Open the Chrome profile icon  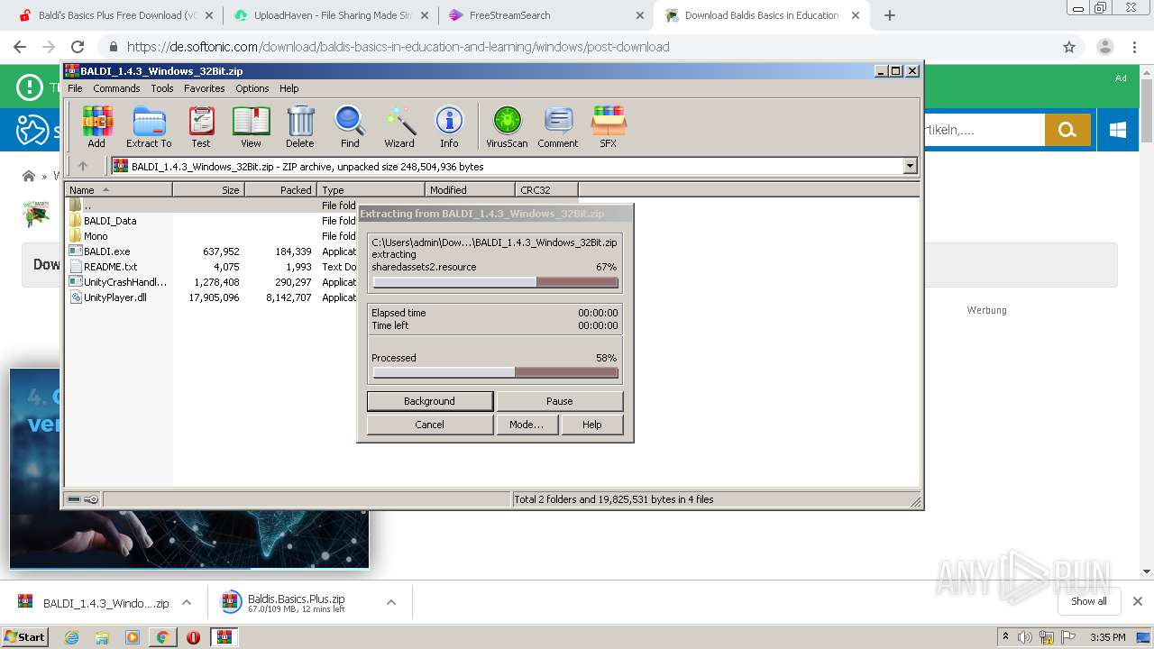point(1104,47)
